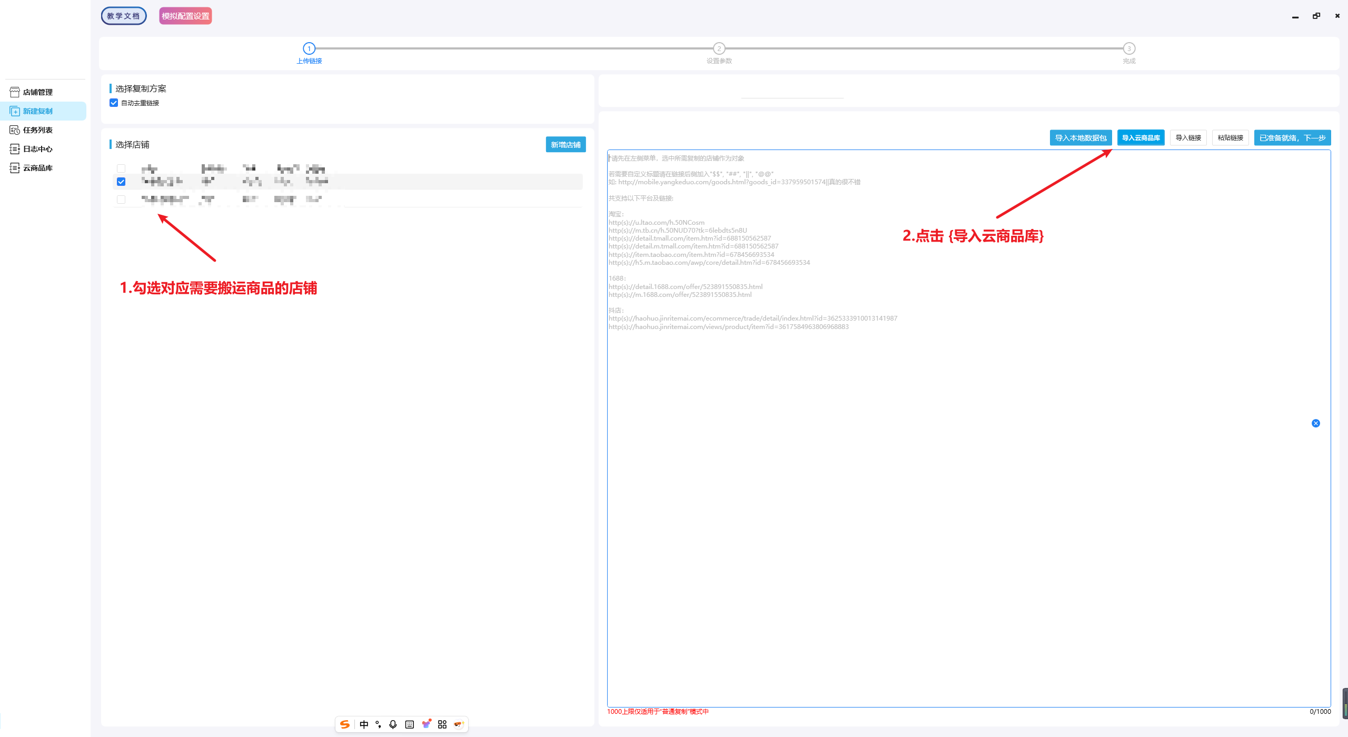
Task: Click the IME AI assistant mascot icon
Action: [459, 724]
